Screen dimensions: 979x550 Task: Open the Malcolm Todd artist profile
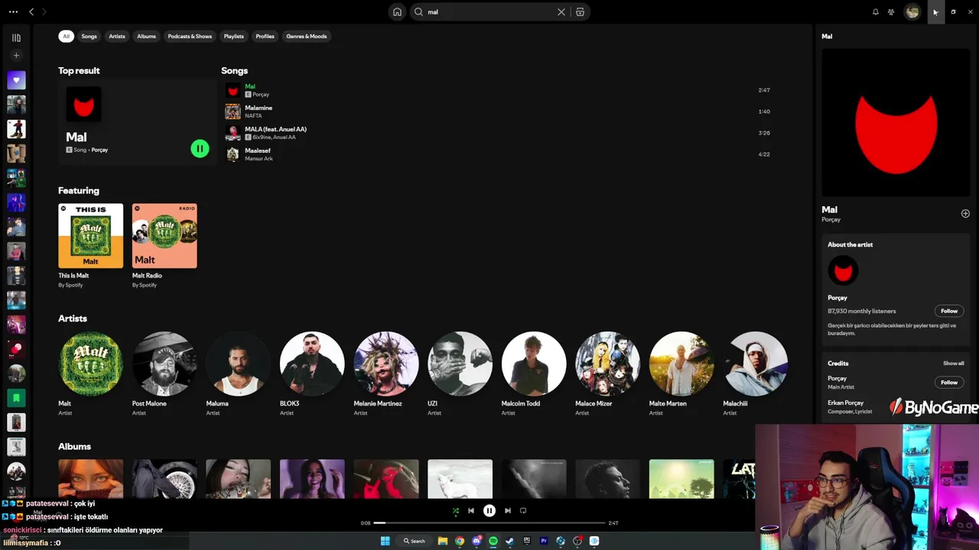click(x=534, y=374)
